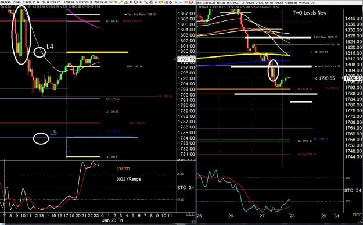Click the dark red vertical bar toolbar icon
The height and width of the screenshot is (225, 363).
tap(131, 2)
